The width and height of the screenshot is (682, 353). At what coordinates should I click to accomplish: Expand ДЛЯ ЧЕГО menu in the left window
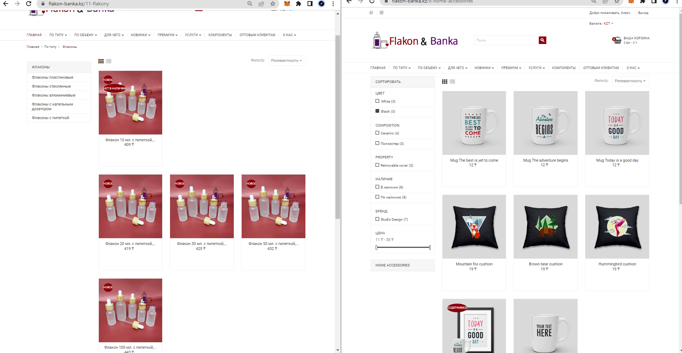click(114, 35)
